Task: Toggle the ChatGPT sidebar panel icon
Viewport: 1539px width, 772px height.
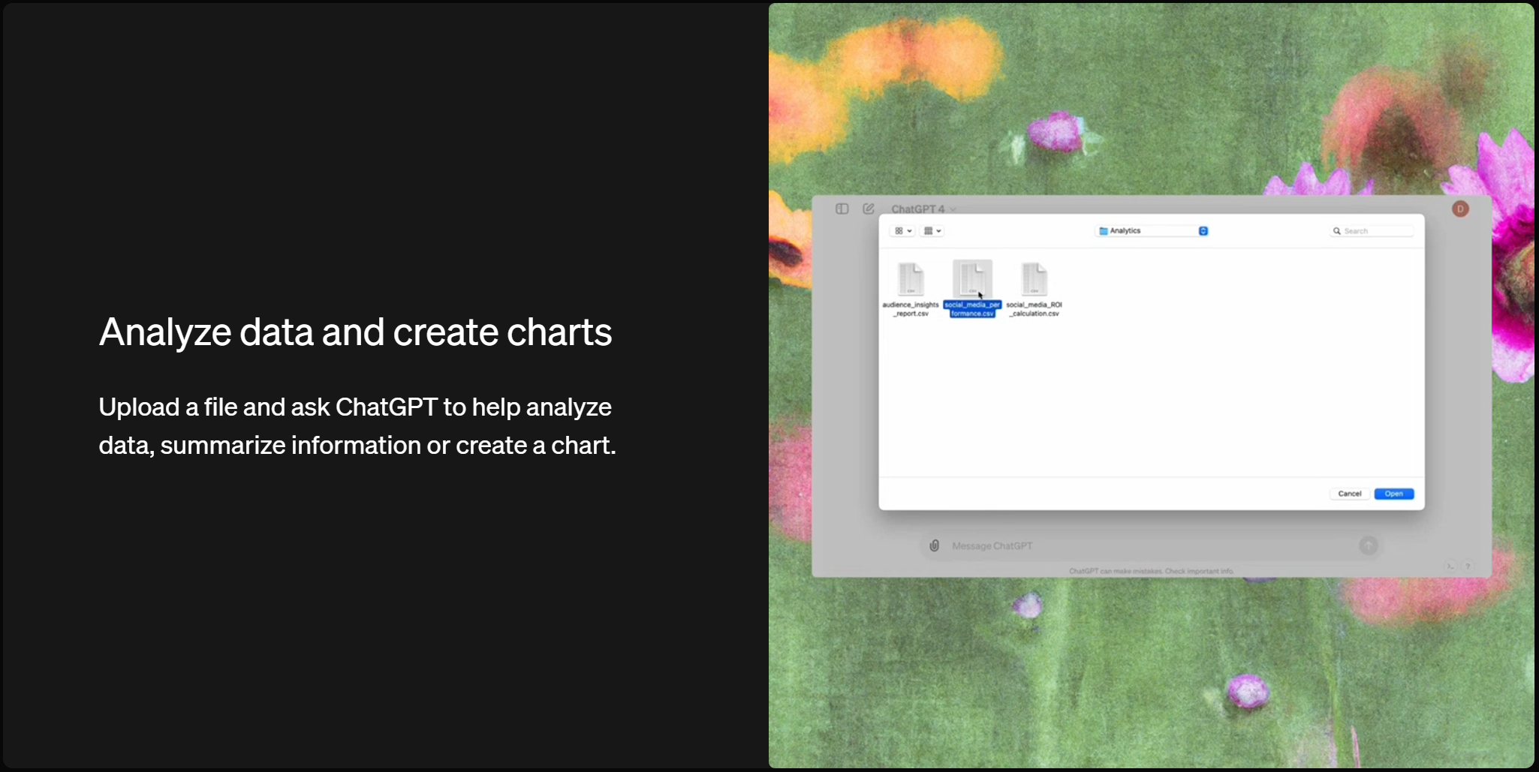Action: pyautogui.click(x=842, y=209)
